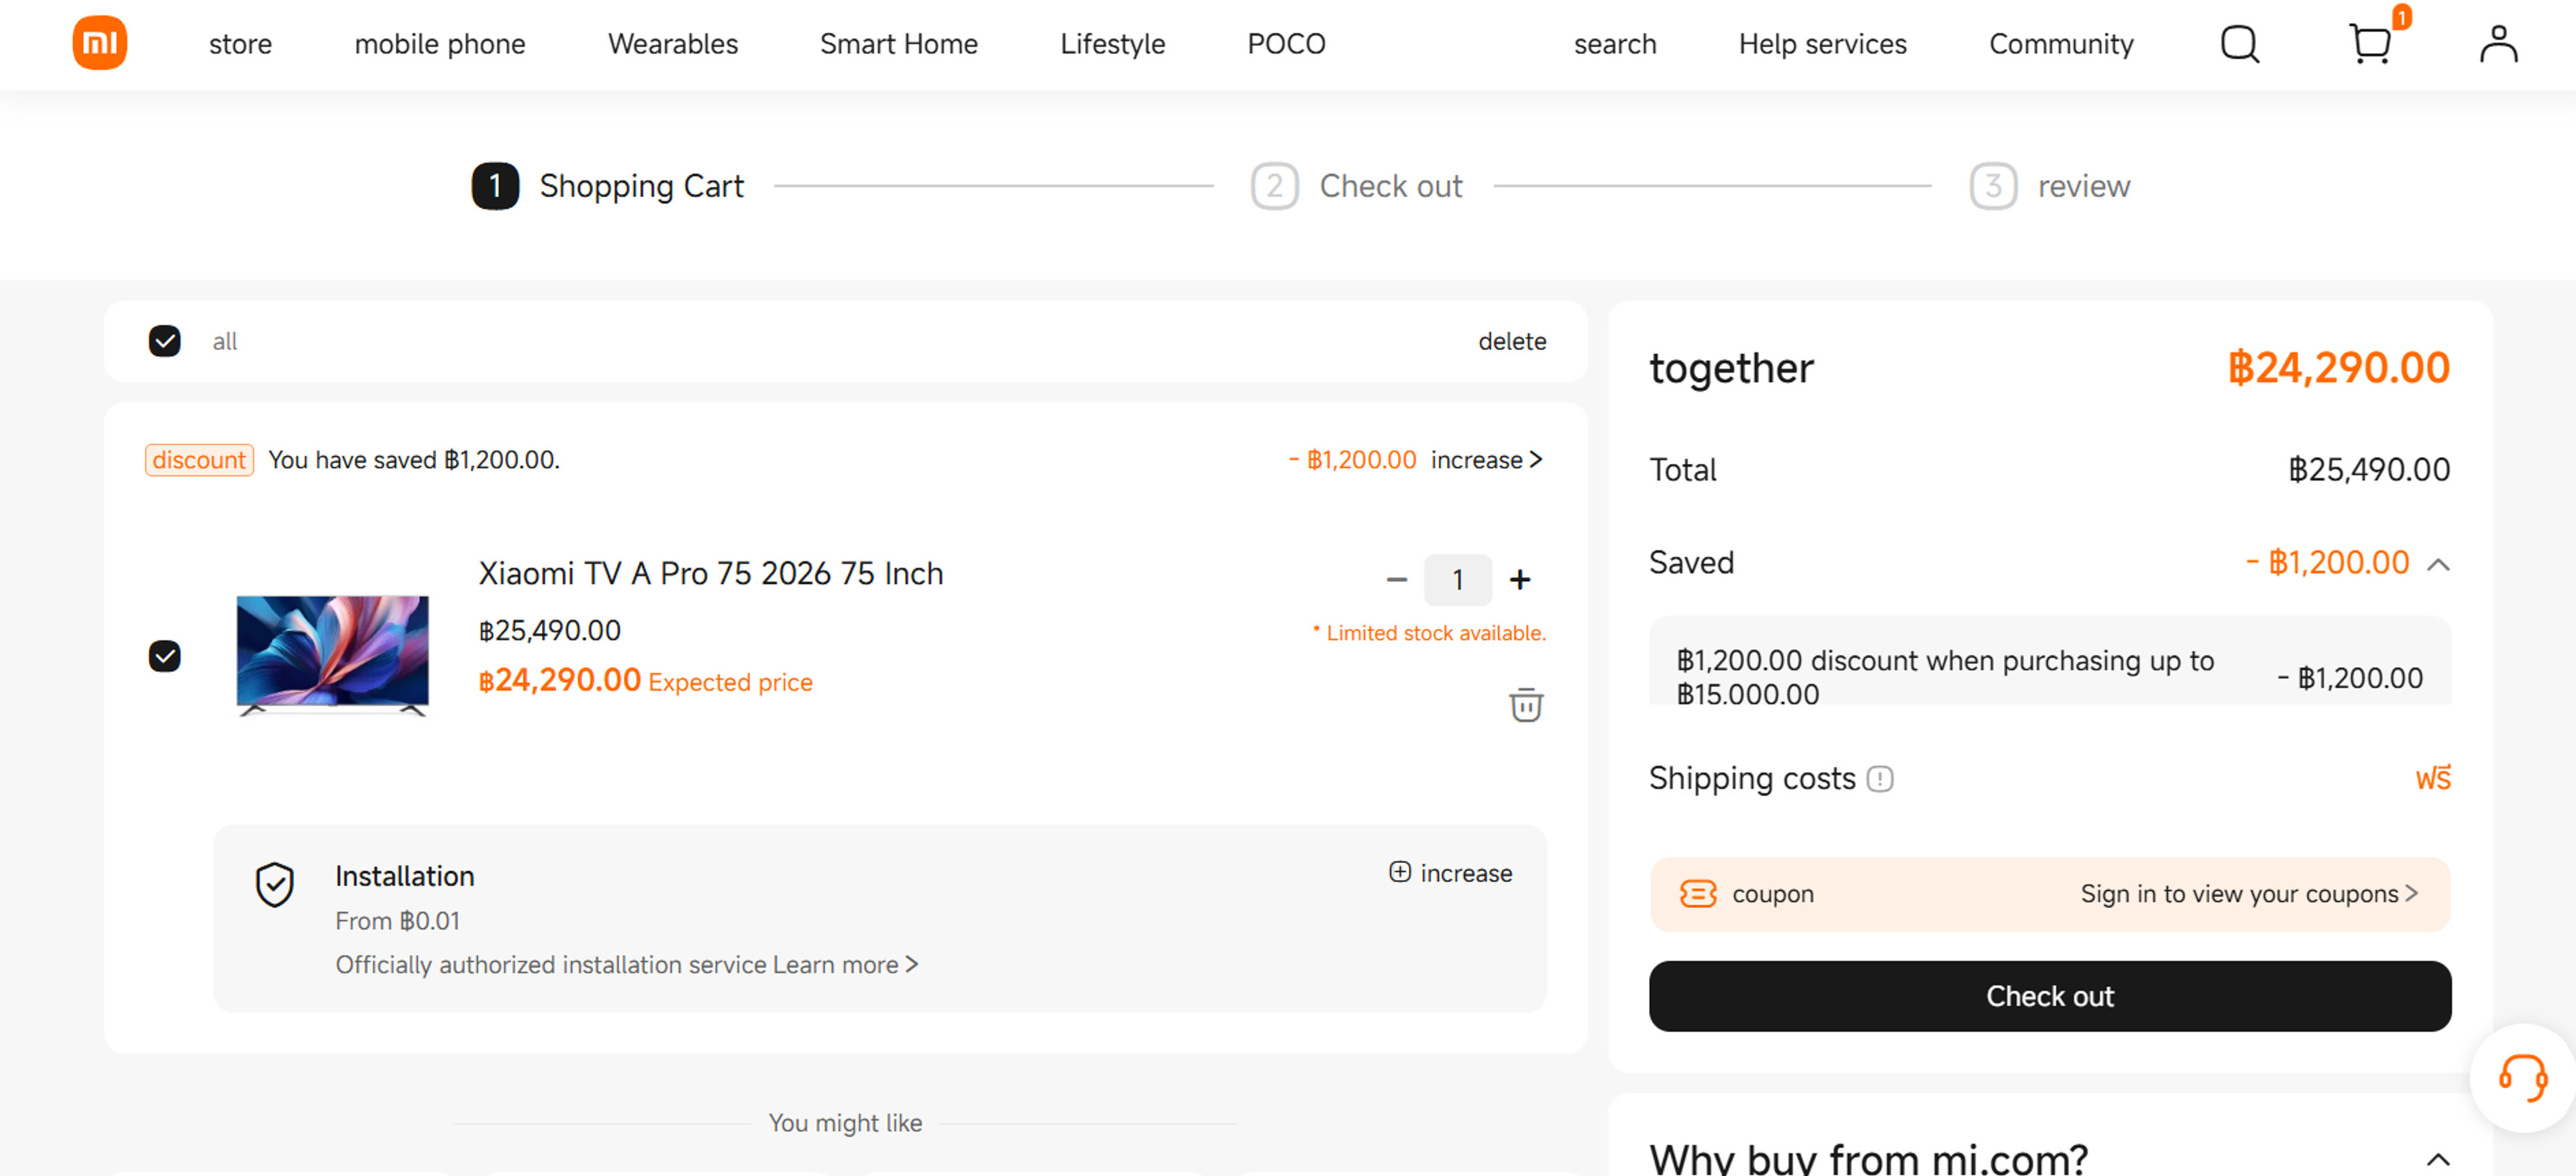The height and width of the screenshot is (1176, 2576).
Task: Open the shopping cart icon
Action: click(2370, 44)
